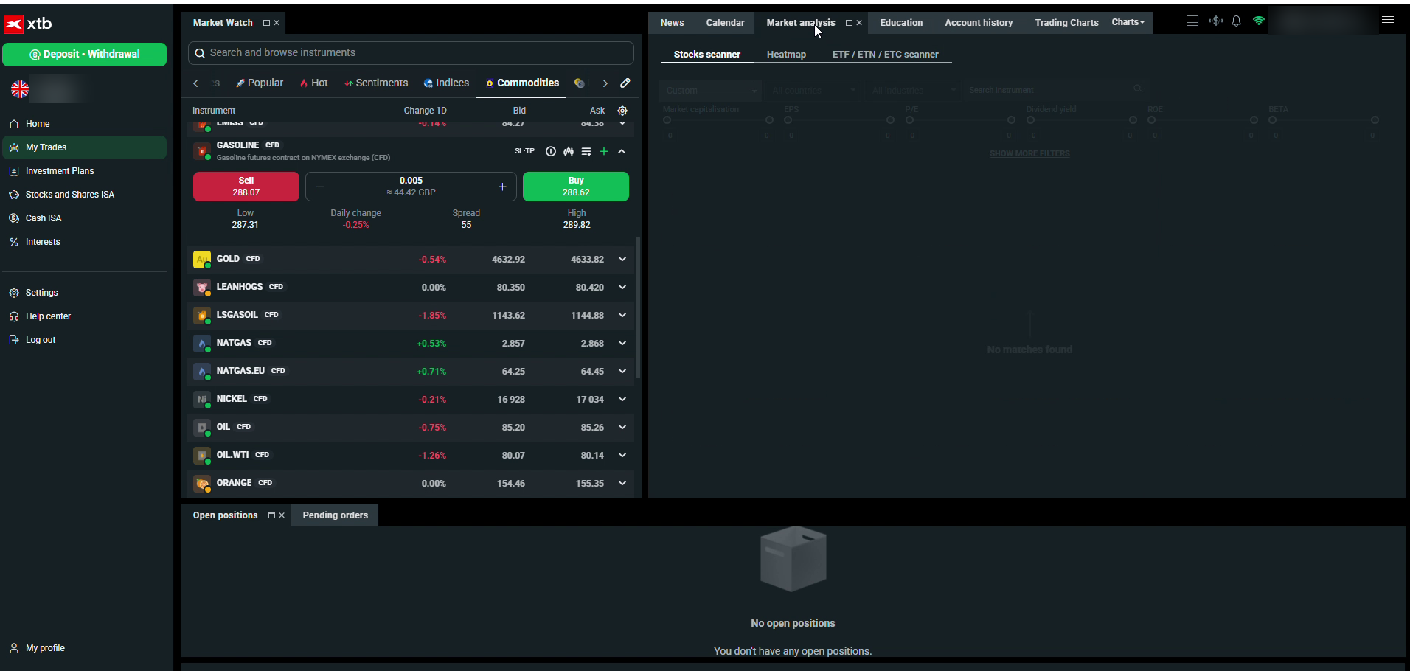Viewport: 1410px width, 671px height.
Task: Go to previous Market Watch category arrow
Action: click(195, 83)
